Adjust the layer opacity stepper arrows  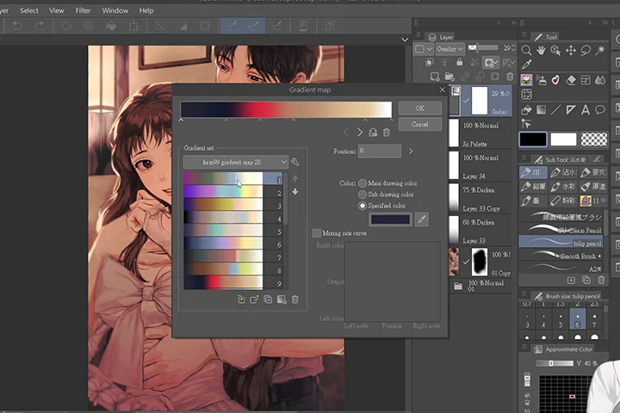click(513, 48)
